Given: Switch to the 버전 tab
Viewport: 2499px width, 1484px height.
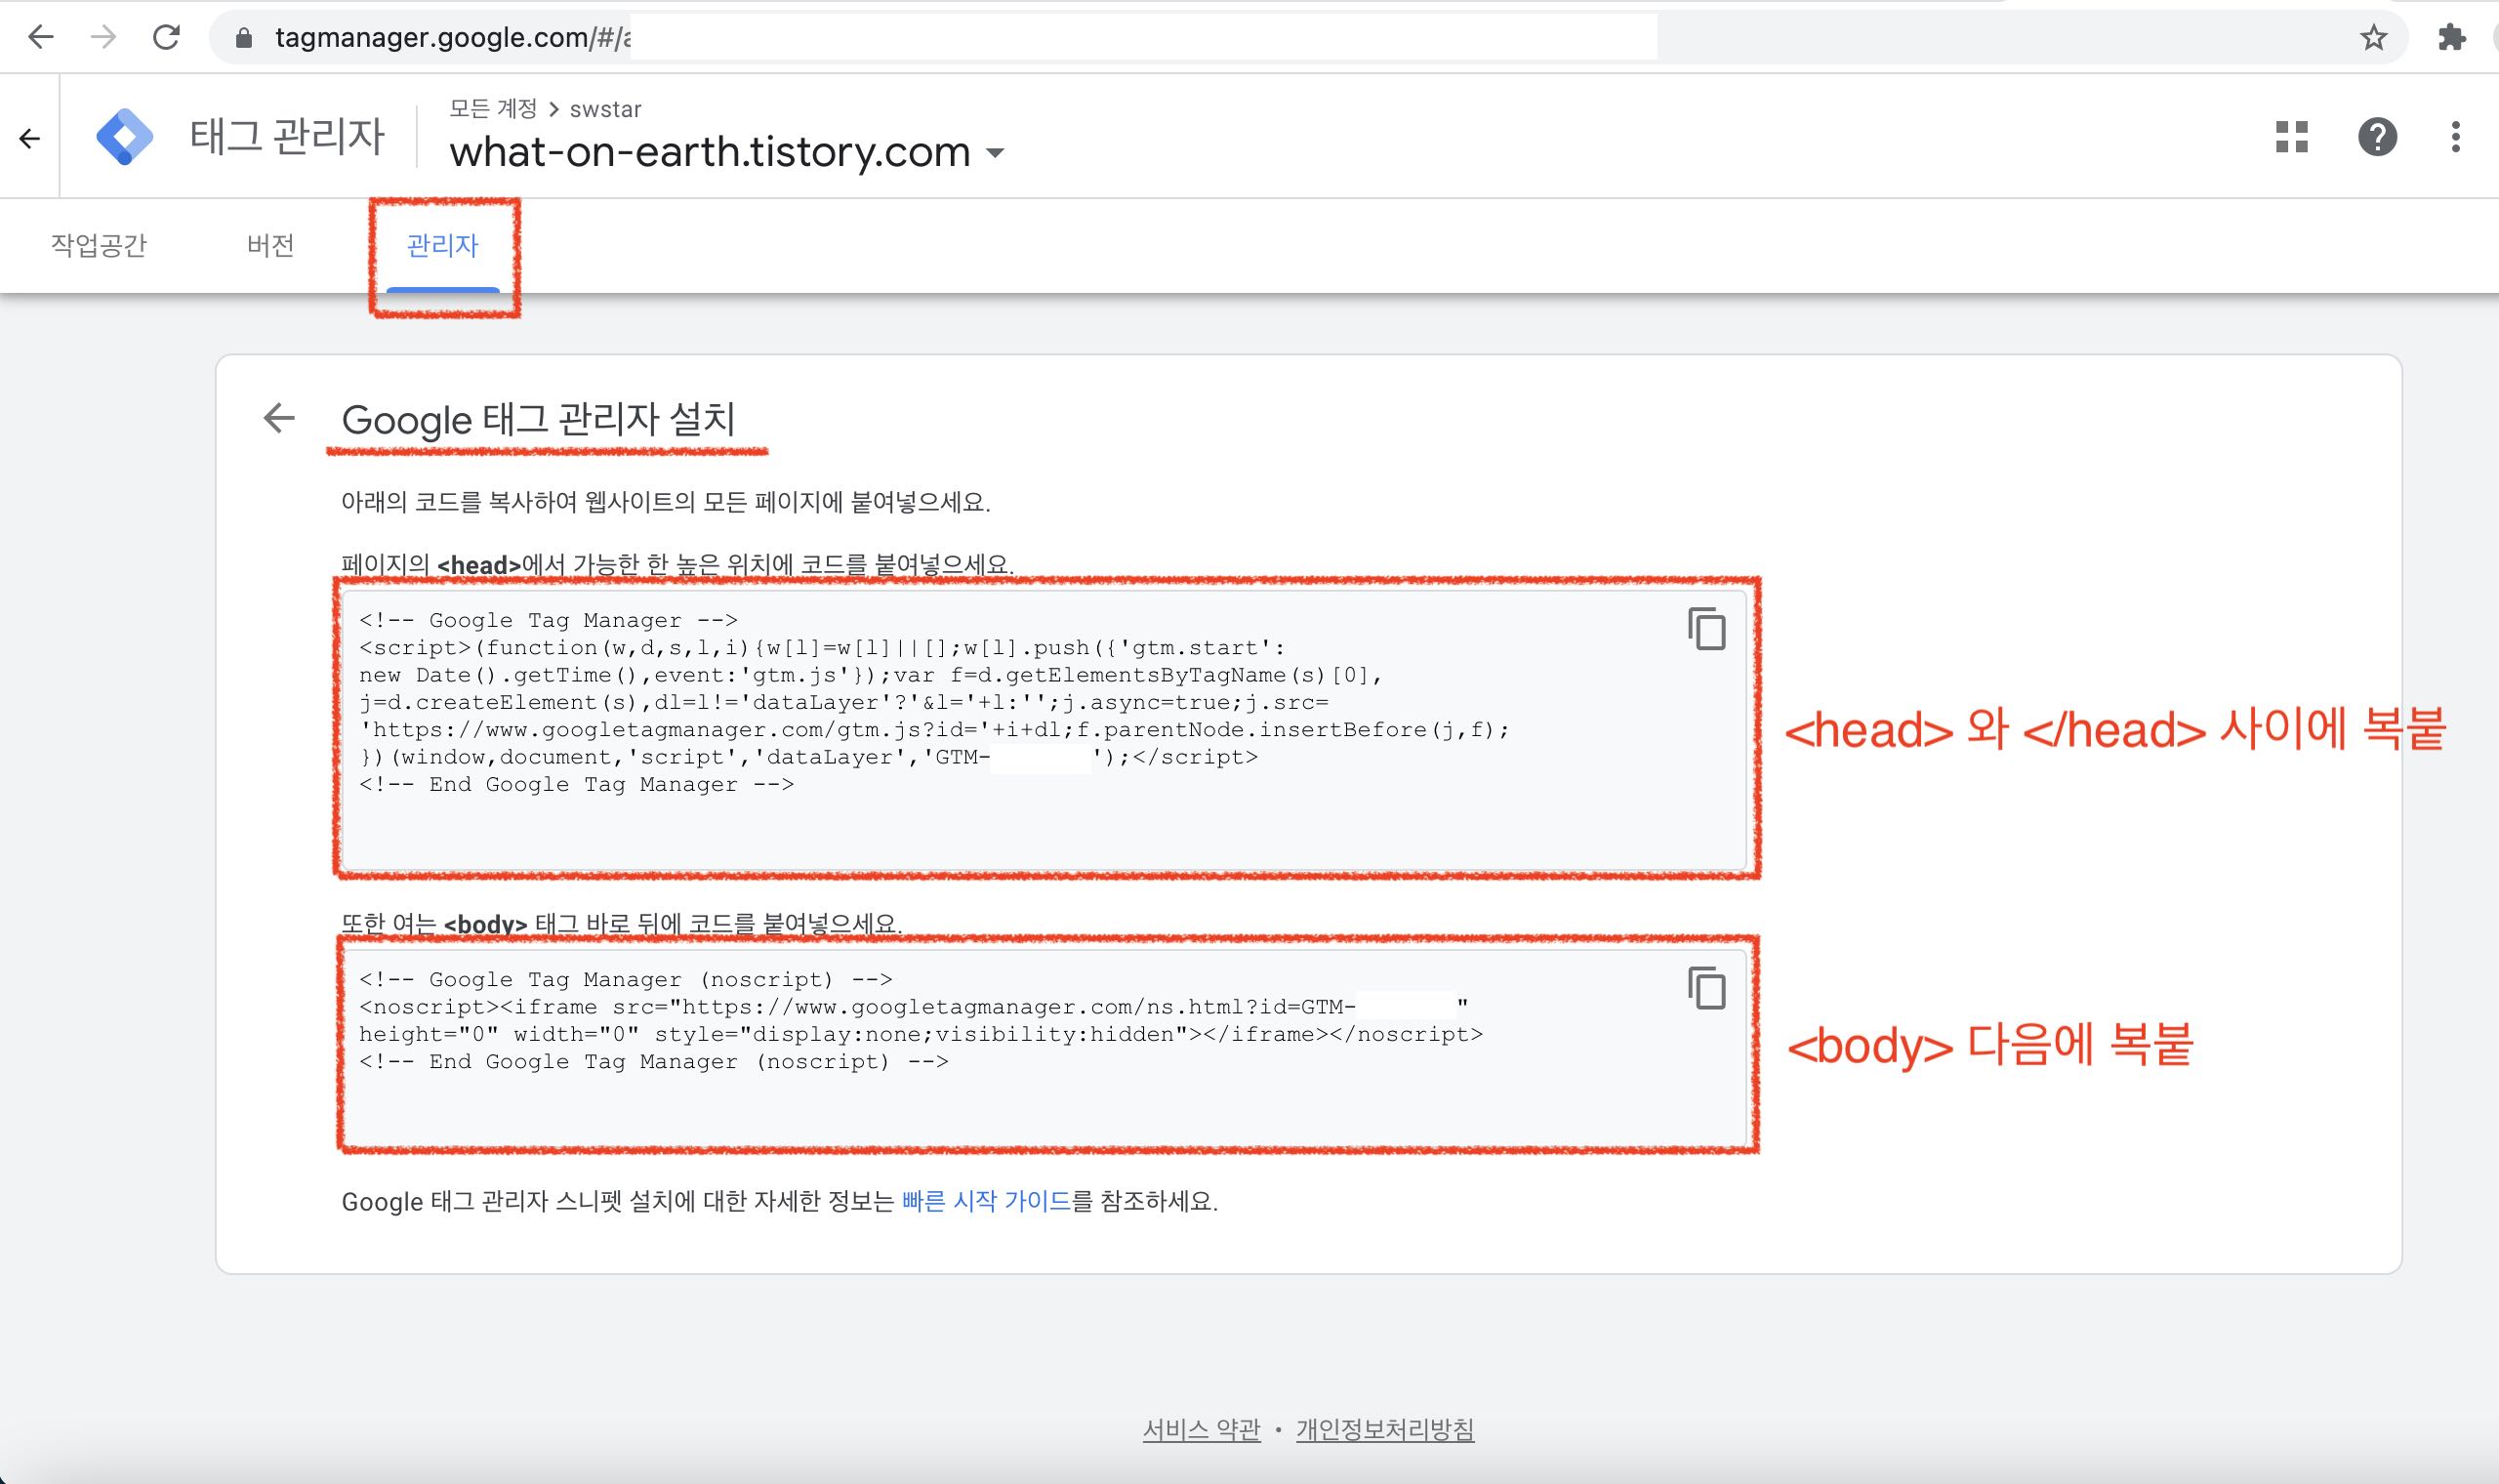Looking at the screenshot, I should click(x=271, y=245).
